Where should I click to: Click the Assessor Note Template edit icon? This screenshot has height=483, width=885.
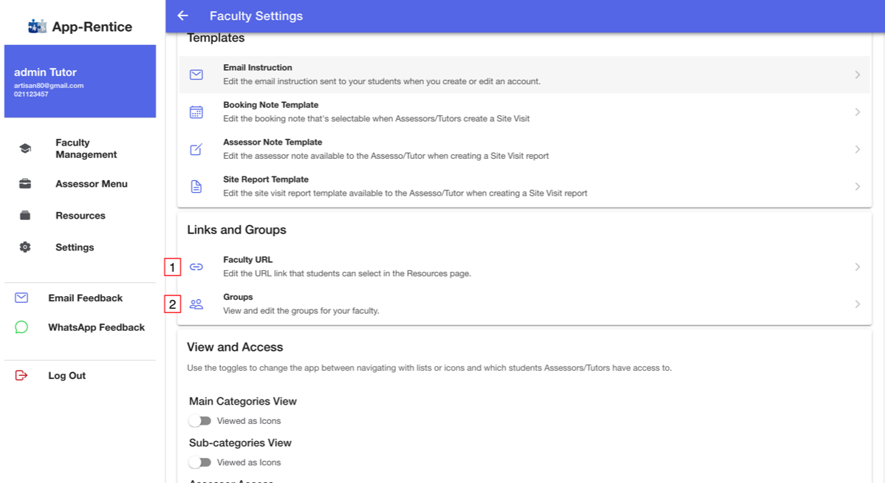[197, 149]
